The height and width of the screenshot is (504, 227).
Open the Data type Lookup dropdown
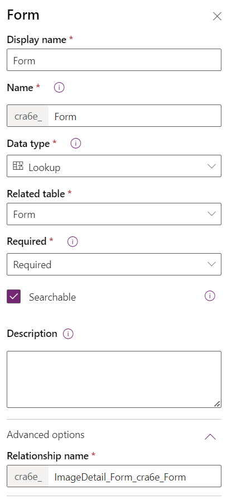[114, 166]
